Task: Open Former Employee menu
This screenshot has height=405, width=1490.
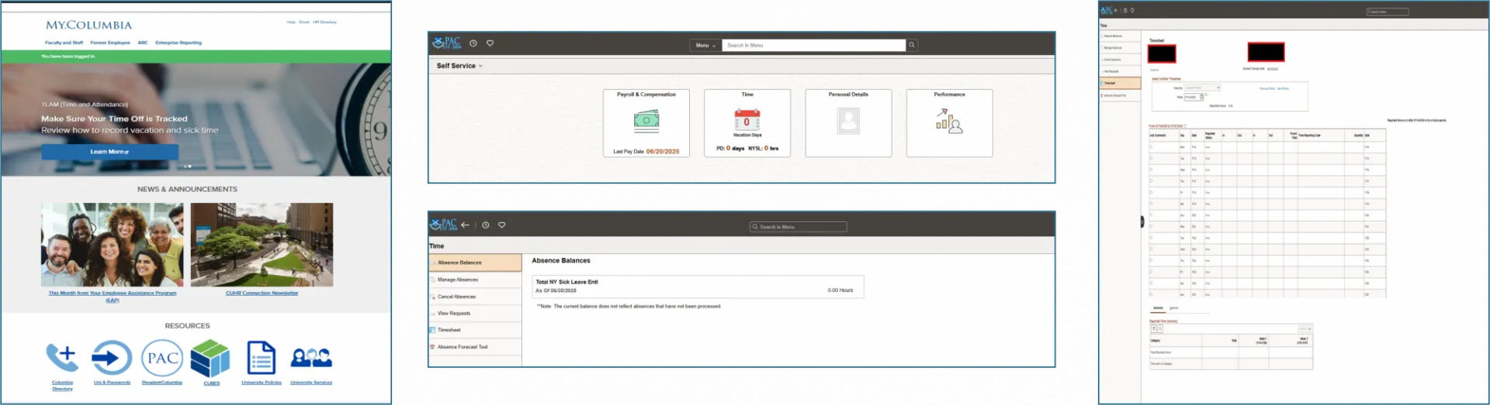Action: coord(110,43)
